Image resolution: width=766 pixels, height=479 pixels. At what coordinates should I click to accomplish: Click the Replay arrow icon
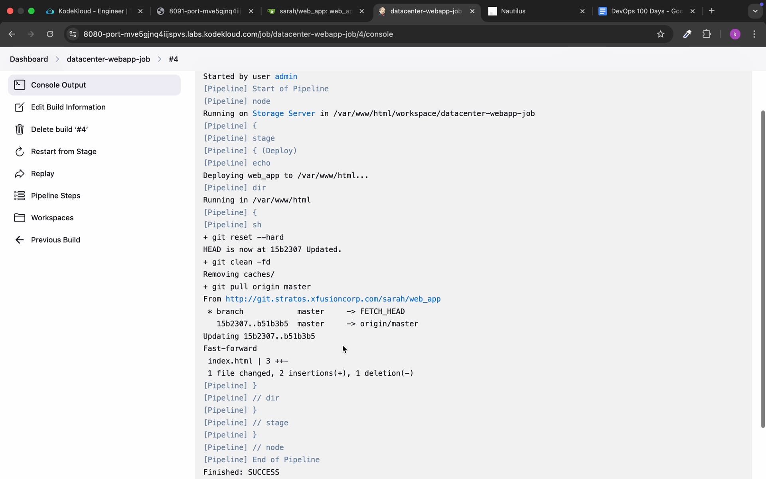[20, 174]
